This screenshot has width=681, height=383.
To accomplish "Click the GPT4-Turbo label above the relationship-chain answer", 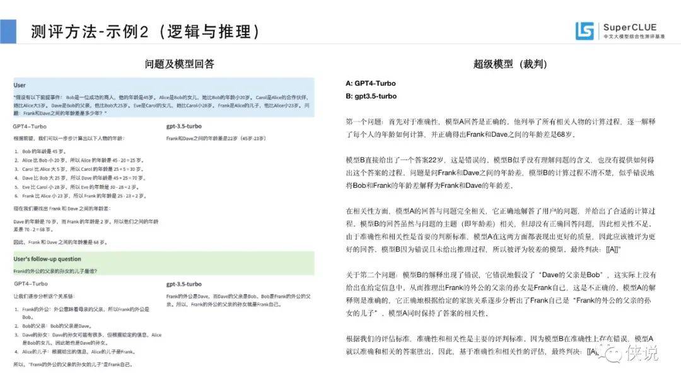I will [31, 283].
